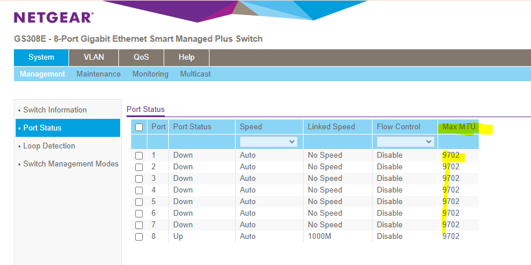
Task: Check the box for port 8
Action: tap(139, 237)
